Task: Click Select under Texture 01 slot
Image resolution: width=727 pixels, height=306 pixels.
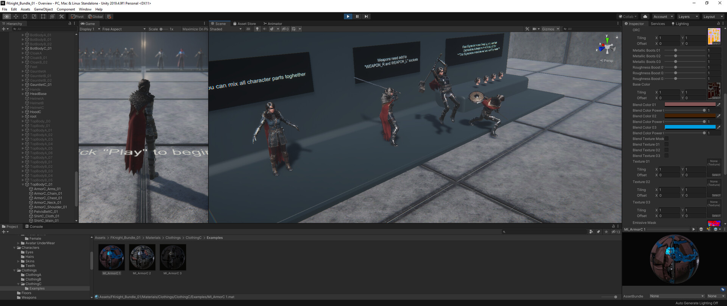Action: pos(716,175)
